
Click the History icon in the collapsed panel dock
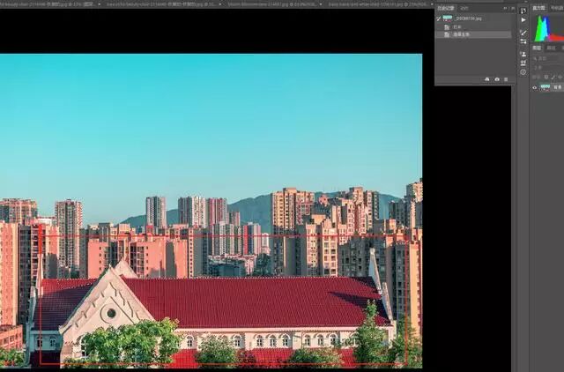[523, 11]
